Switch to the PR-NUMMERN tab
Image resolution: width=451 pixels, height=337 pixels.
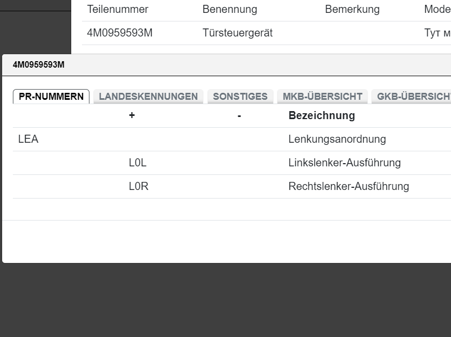pyautogui.click(x=51, y=97)
